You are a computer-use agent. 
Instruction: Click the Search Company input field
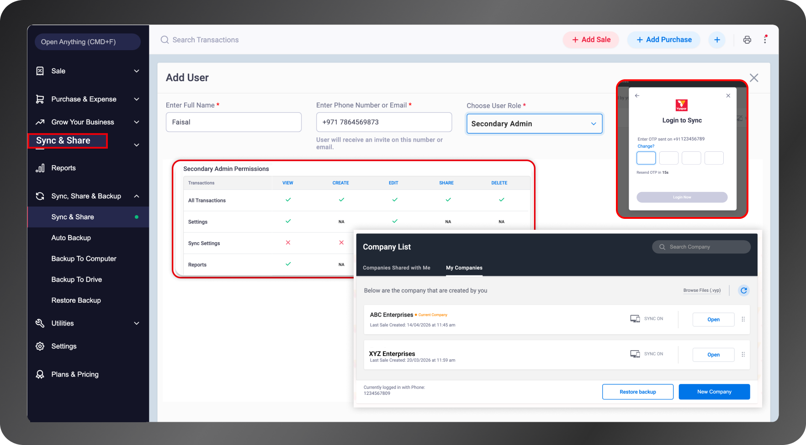[x=701, y=247]
